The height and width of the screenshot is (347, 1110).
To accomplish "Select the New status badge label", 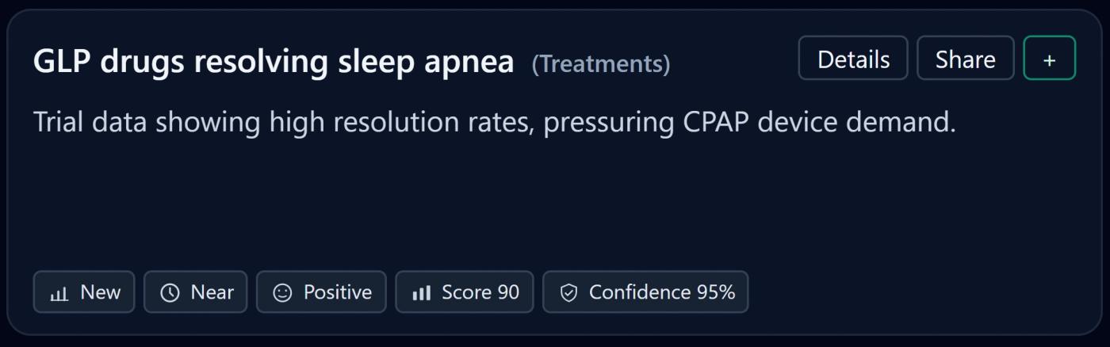I will [101, 292].
